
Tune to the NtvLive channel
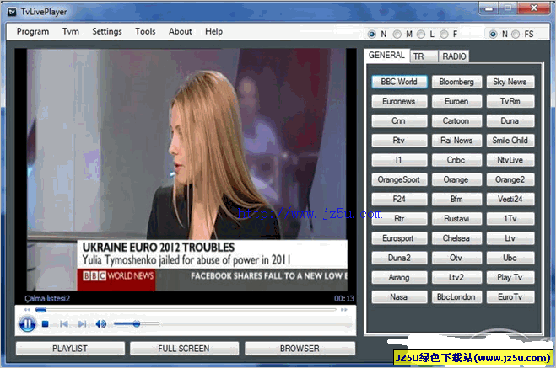click(510, 160)
